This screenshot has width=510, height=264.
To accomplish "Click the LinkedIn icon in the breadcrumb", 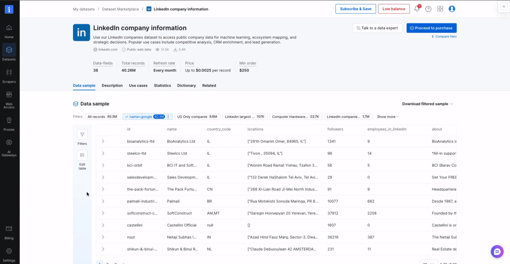I will click(149, 9).
